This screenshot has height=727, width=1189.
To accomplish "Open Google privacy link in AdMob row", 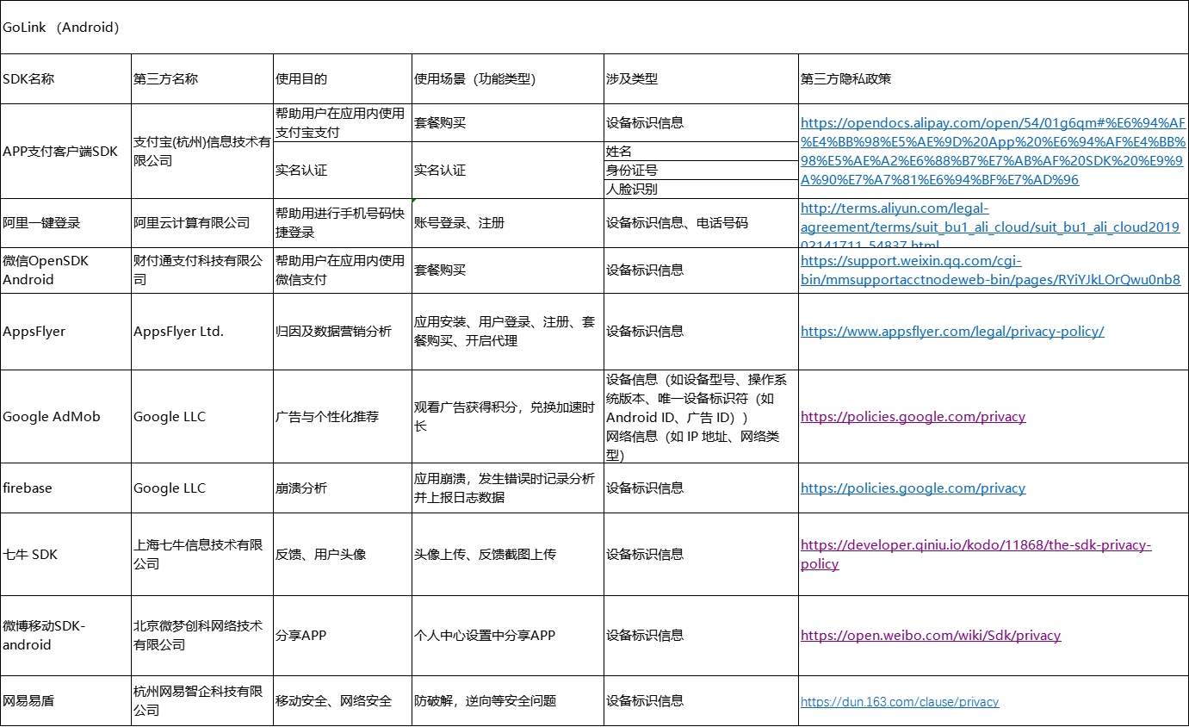I will point(913,417).
